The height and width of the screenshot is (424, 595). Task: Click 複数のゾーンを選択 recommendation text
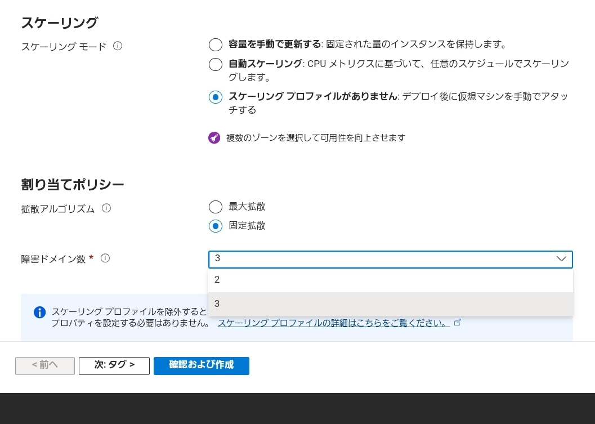[x=315, y=138]
